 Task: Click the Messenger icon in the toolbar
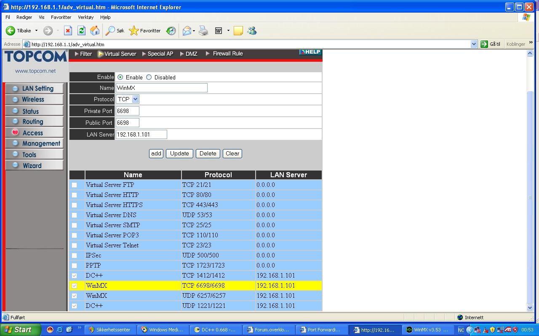point(252,31)
